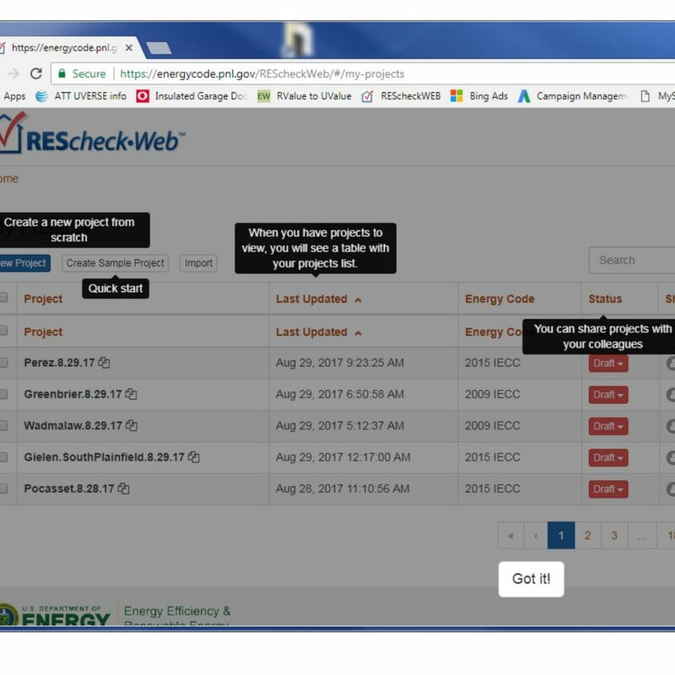Dismiss the tutorial with Got it!
The height and width of the screenshot is (675, 675).
pos(531,579)
